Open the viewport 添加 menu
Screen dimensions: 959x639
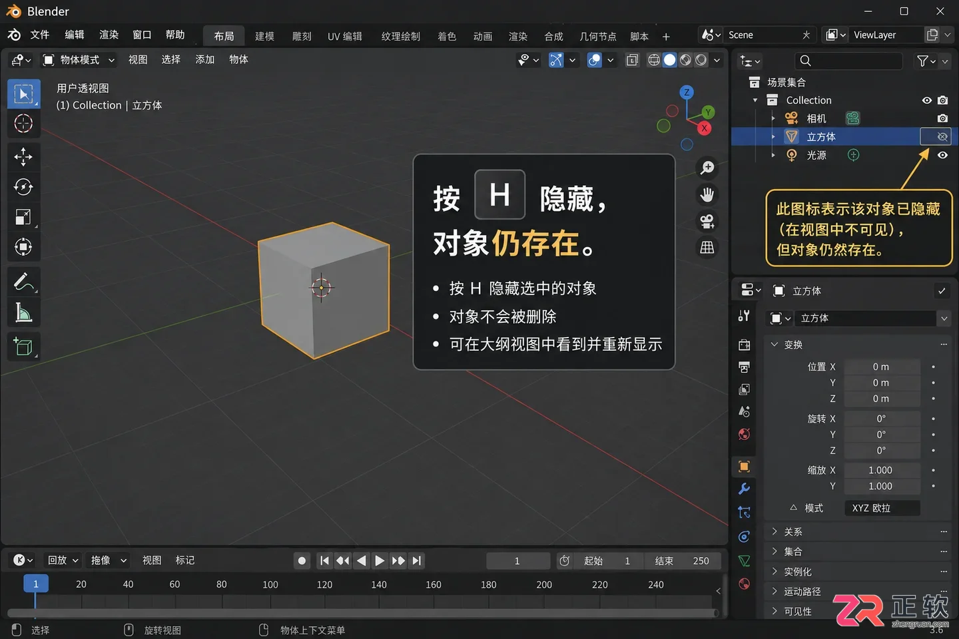click(x=205, y=60)
